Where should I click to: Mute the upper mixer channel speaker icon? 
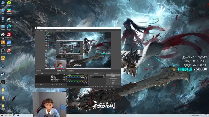84,78
